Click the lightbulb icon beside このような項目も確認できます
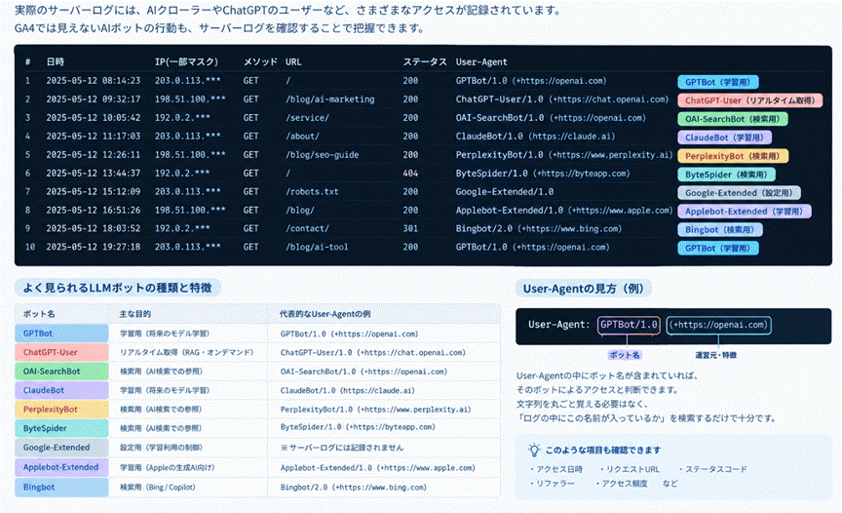The height and width of the screenshot is (513, 842). coord(534,450)
